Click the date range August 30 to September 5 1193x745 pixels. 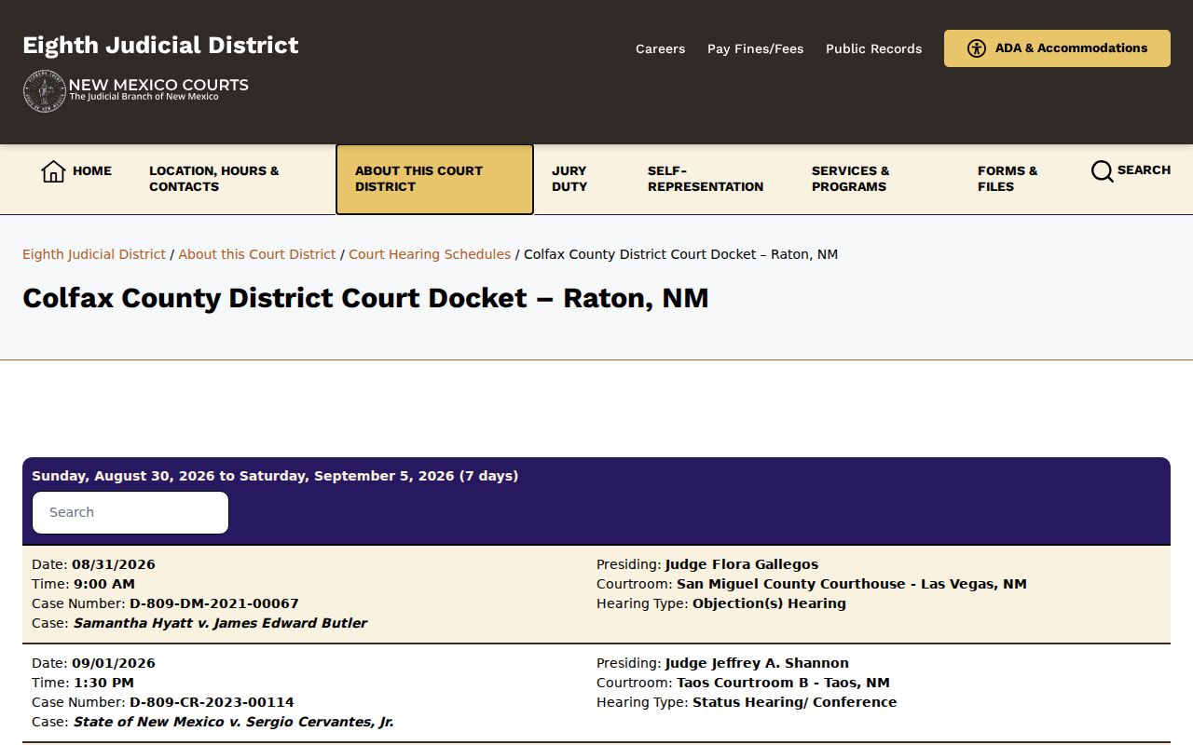click(x=275, y=476)
